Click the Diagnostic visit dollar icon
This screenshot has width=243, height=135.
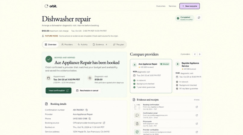click(x=90, y=78)
